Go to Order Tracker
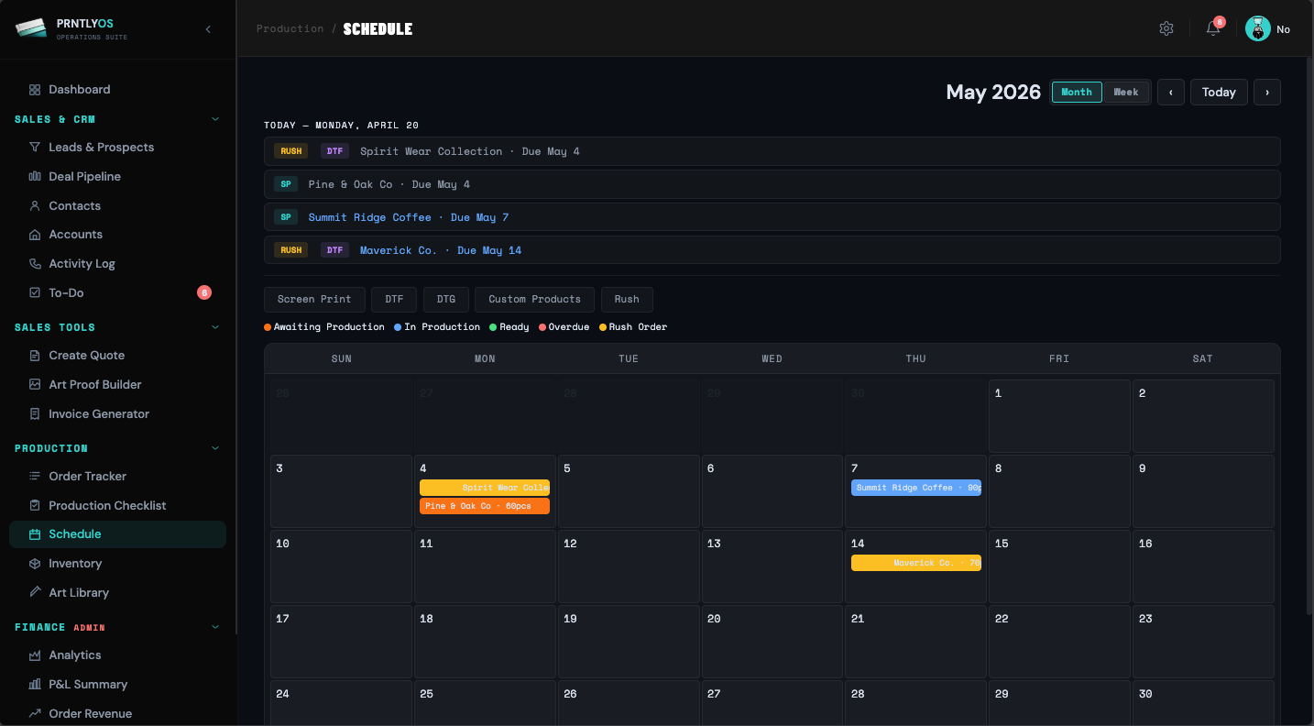This screenshot has height=726, width=1314. pyautogui.click(x=117, y=477)
